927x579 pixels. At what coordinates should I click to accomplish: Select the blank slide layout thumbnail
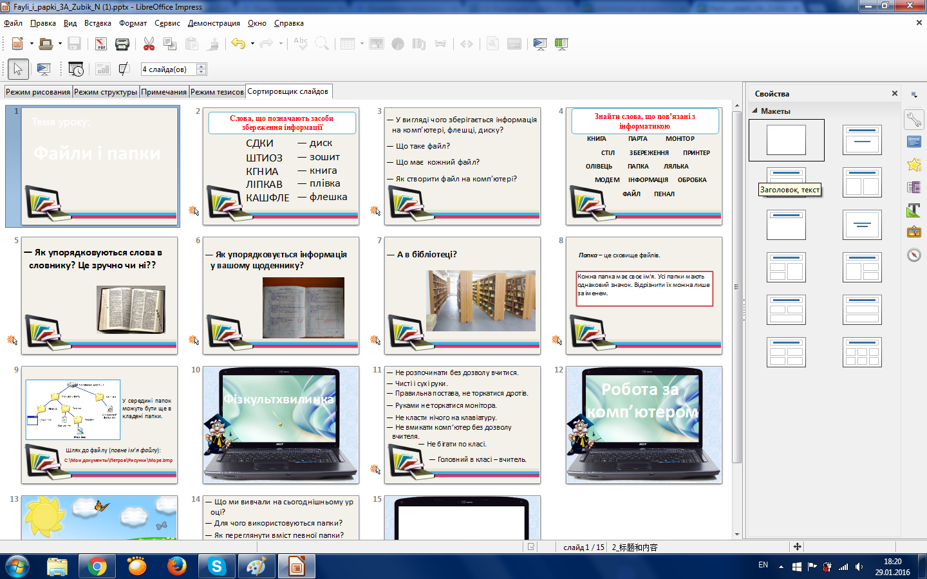coord(786,140)
